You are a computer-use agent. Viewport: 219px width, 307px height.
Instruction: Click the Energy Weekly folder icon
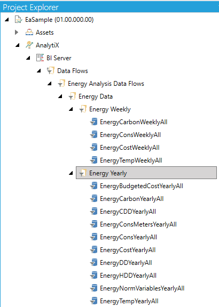click(x=83, y=109)
